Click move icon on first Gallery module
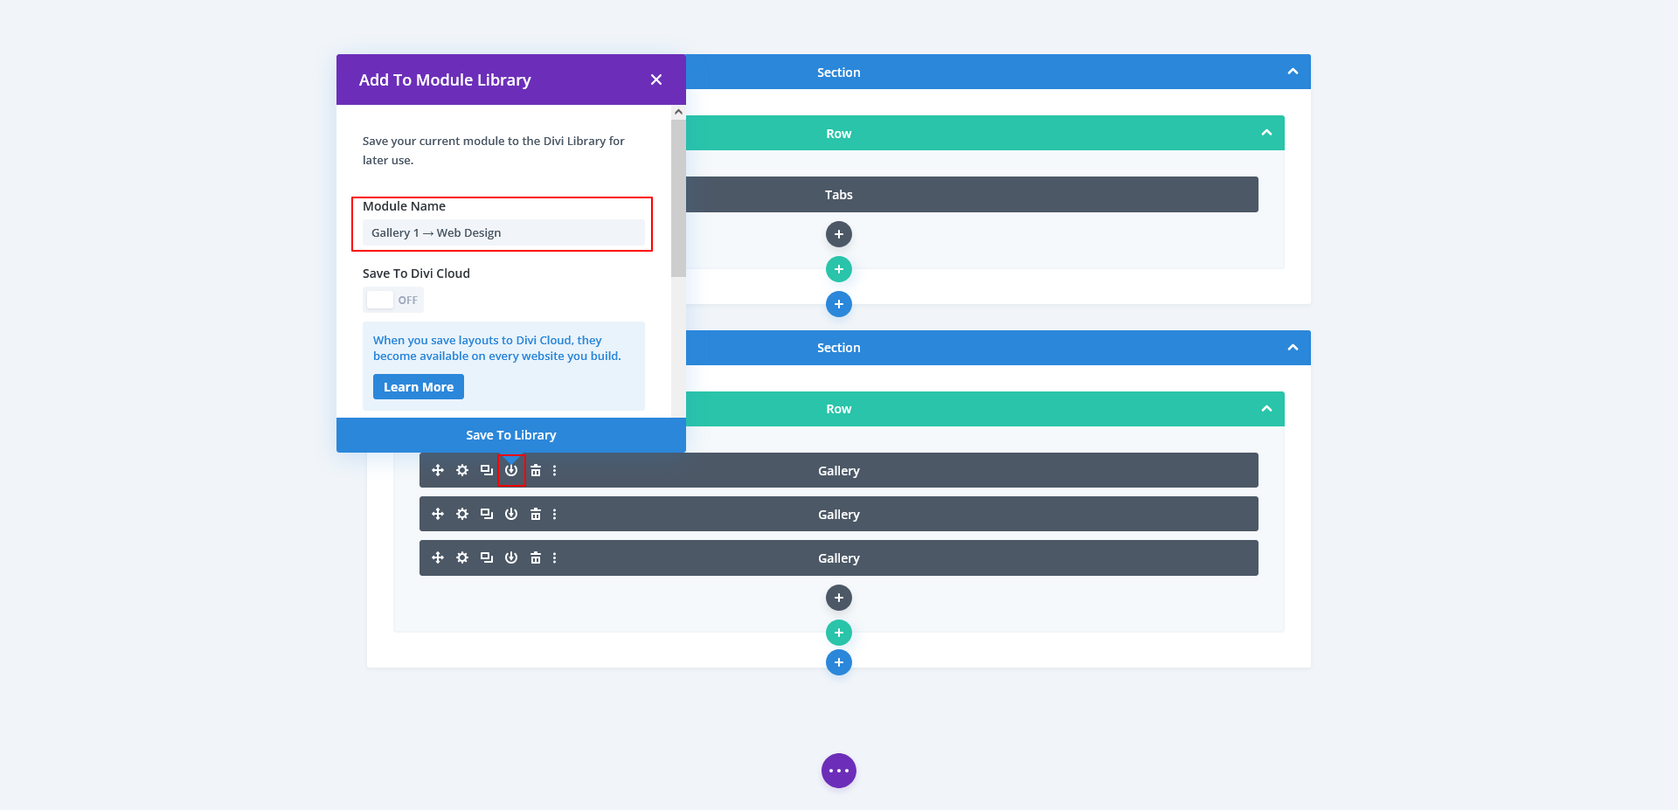Image resolution: width=1678 pixels, height=810 pixels. pyautogui.click(x=438, y=470)
